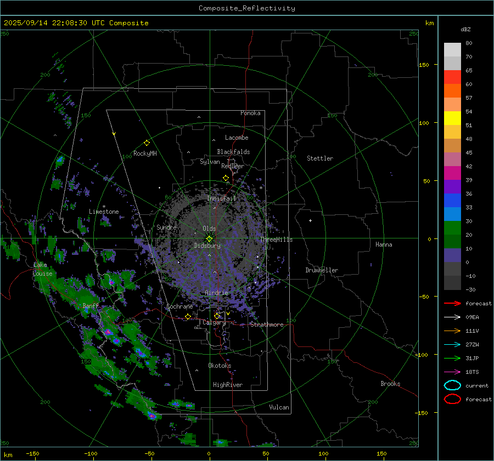
Task: Click the HighRiver label
Action: (x=227, y=385)
